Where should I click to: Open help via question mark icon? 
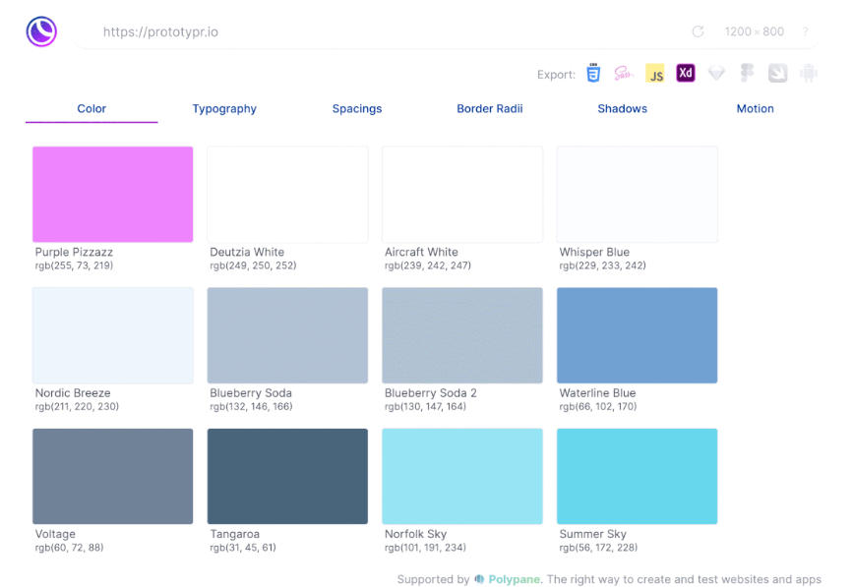[x=805, y=31]
